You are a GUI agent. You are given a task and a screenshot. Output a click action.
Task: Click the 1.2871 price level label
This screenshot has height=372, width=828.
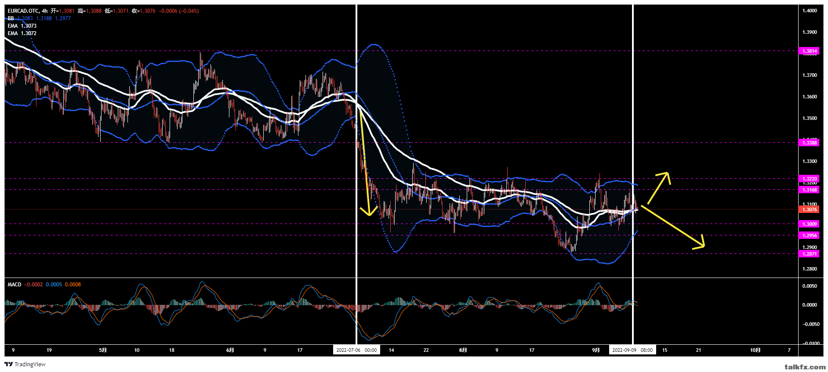[809, 254]
